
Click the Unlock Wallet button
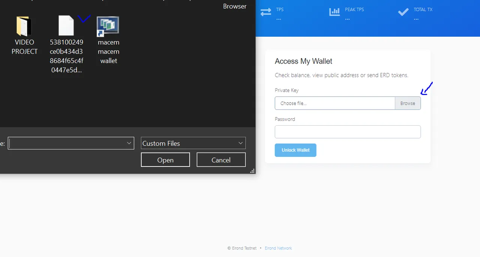[295, 150]
